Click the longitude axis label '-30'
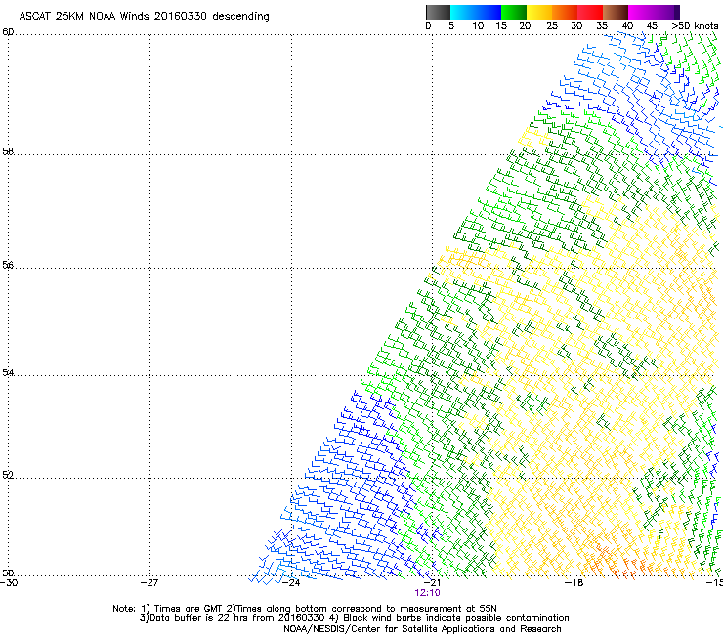The width and height of the screenshot is (723, 635). (9, 582)
